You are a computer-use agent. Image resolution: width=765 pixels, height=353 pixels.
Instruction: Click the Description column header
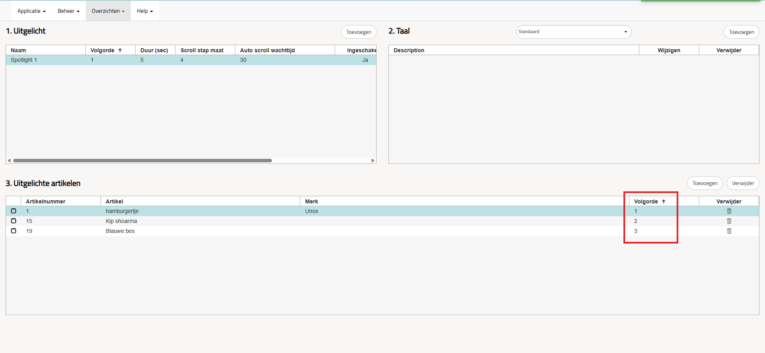(514, 50)
